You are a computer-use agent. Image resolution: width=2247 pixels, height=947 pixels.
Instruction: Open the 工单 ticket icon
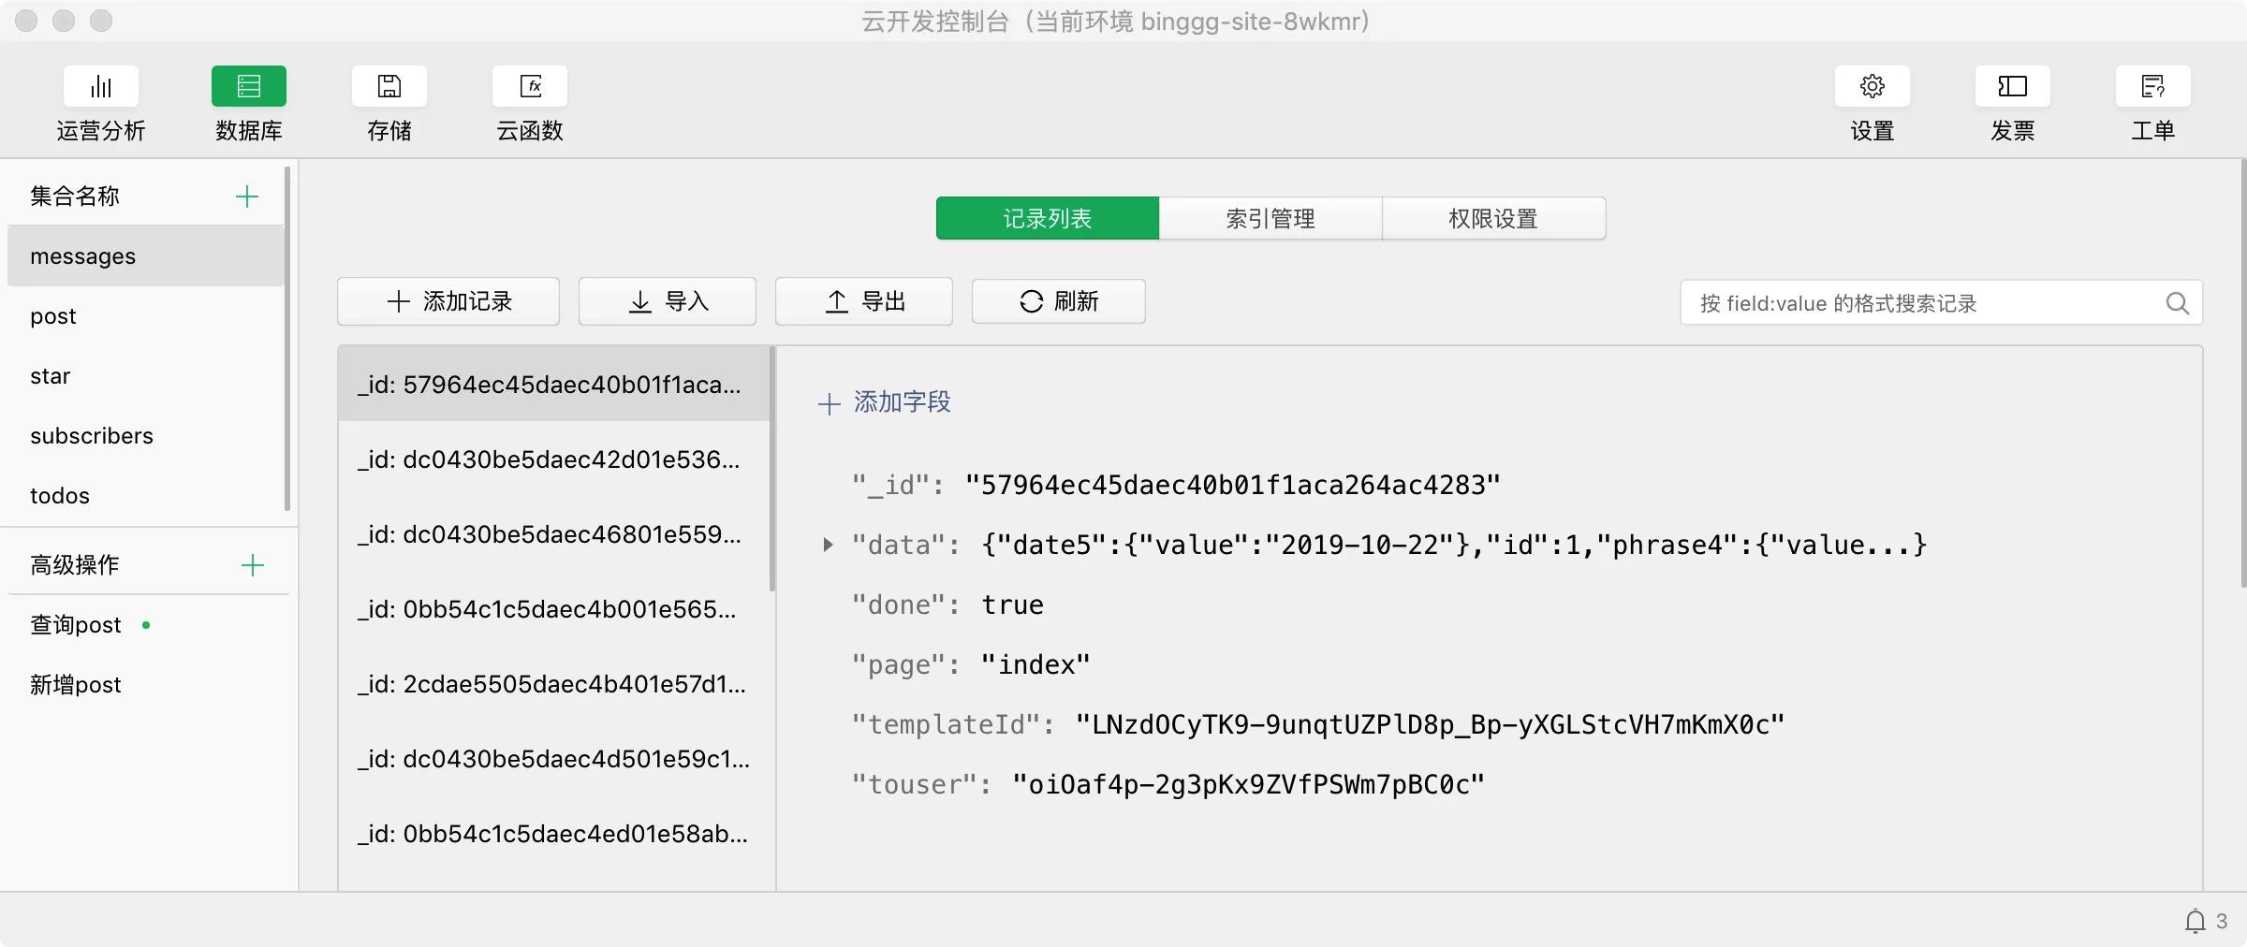[2153, 86]
